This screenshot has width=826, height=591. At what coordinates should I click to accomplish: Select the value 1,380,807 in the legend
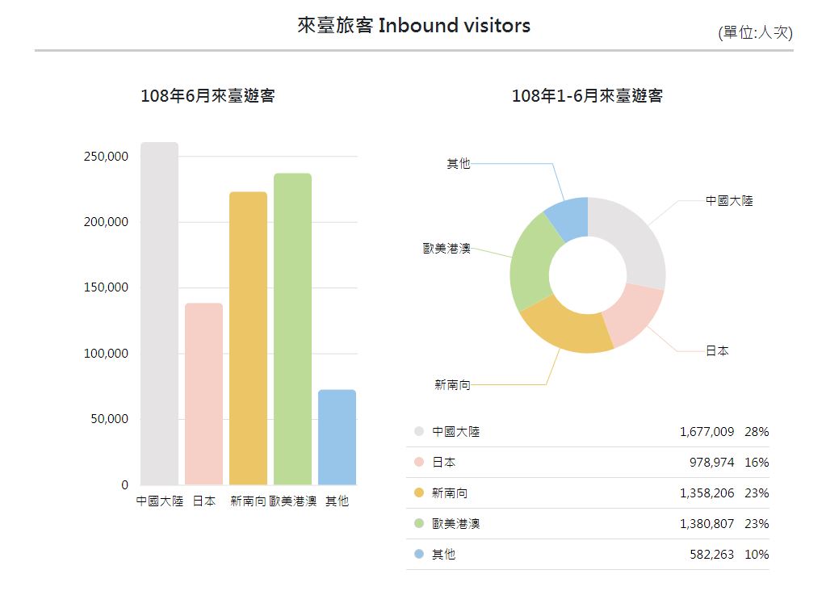pyautogui.click(x=707, y=523)
